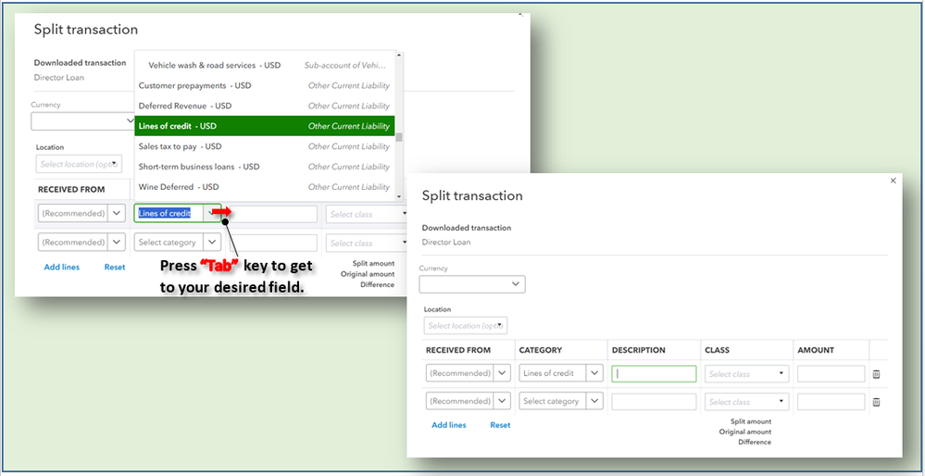Select Vehicle wash & road services account
Screen dimensions: 925x476
coord(265,66)
